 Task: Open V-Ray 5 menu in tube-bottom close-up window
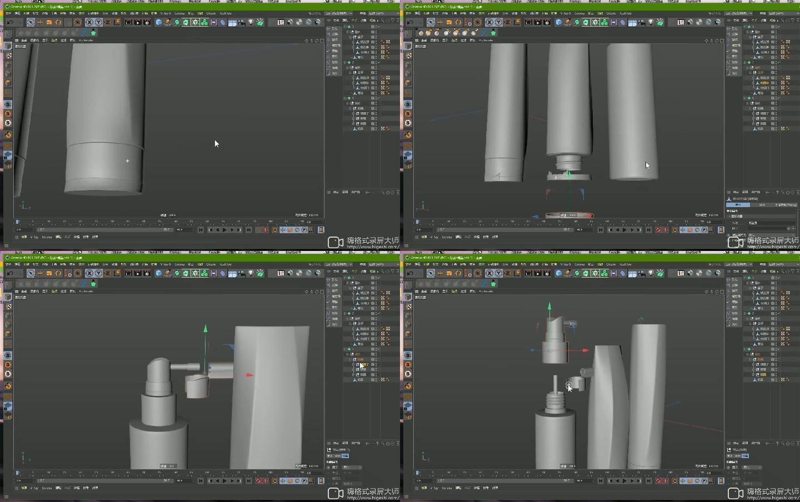(166, 13)
